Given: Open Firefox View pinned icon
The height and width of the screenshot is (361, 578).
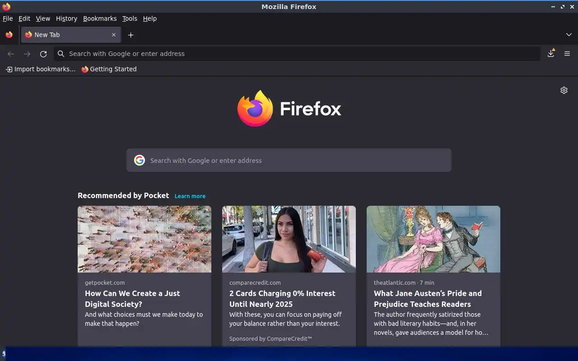Looking at the screenshot, I should pyautogui.click(x=9, y=35).
